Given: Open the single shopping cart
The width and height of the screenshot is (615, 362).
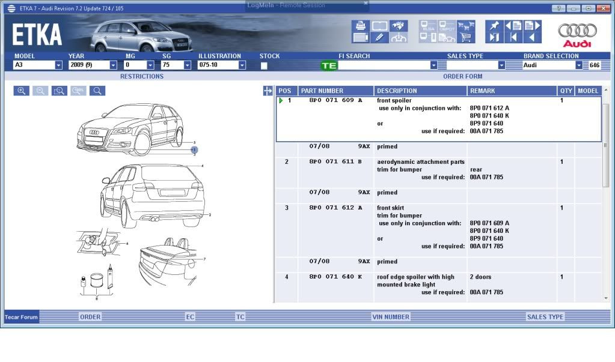Looking at the screenshot, I should tap(466, 38).
